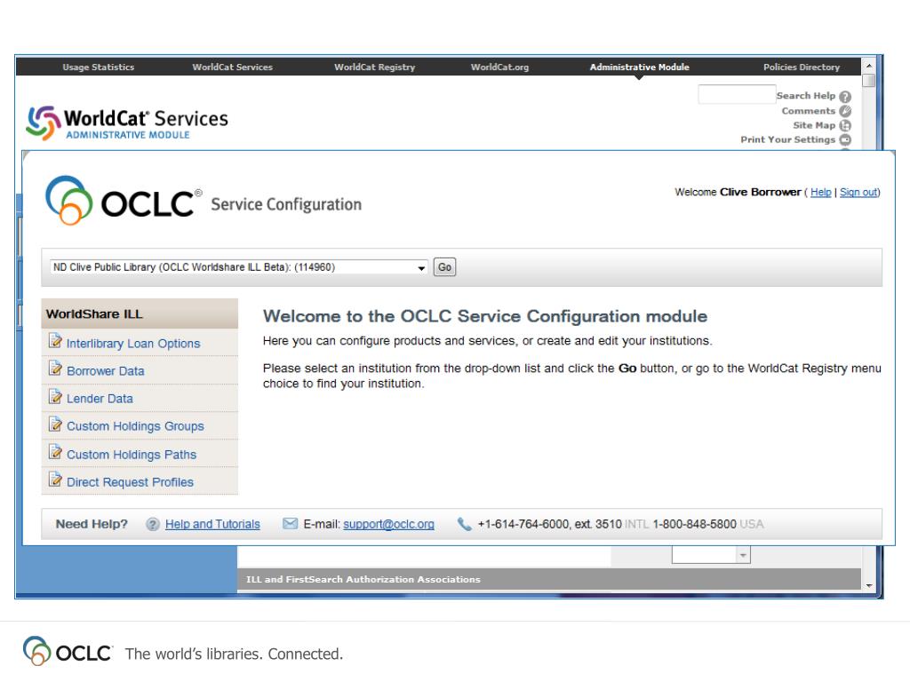
Task: Click the Interlibrary Loan Options edit icon
Action: click(x=55, y=340)
